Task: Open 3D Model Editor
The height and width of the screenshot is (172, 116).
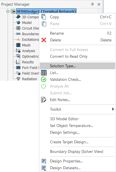Action: click(x=77, y=119)
